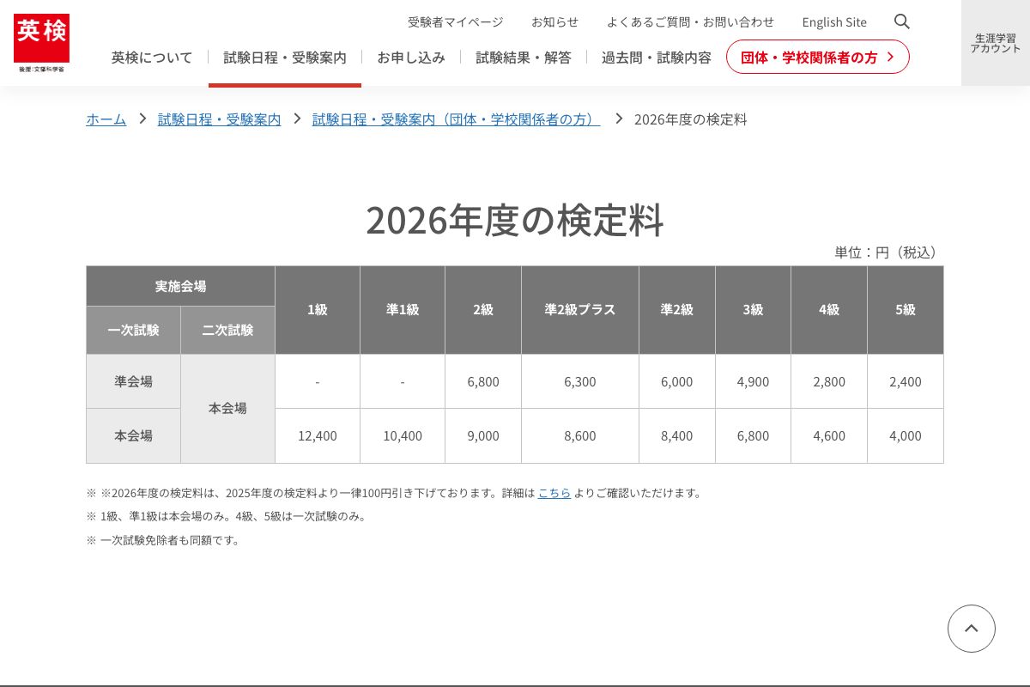Screen dimensions: 1030x687
Task: Click the chevron arrow inside 団体・学校関係者の方 button
Action: click(890, 57)
